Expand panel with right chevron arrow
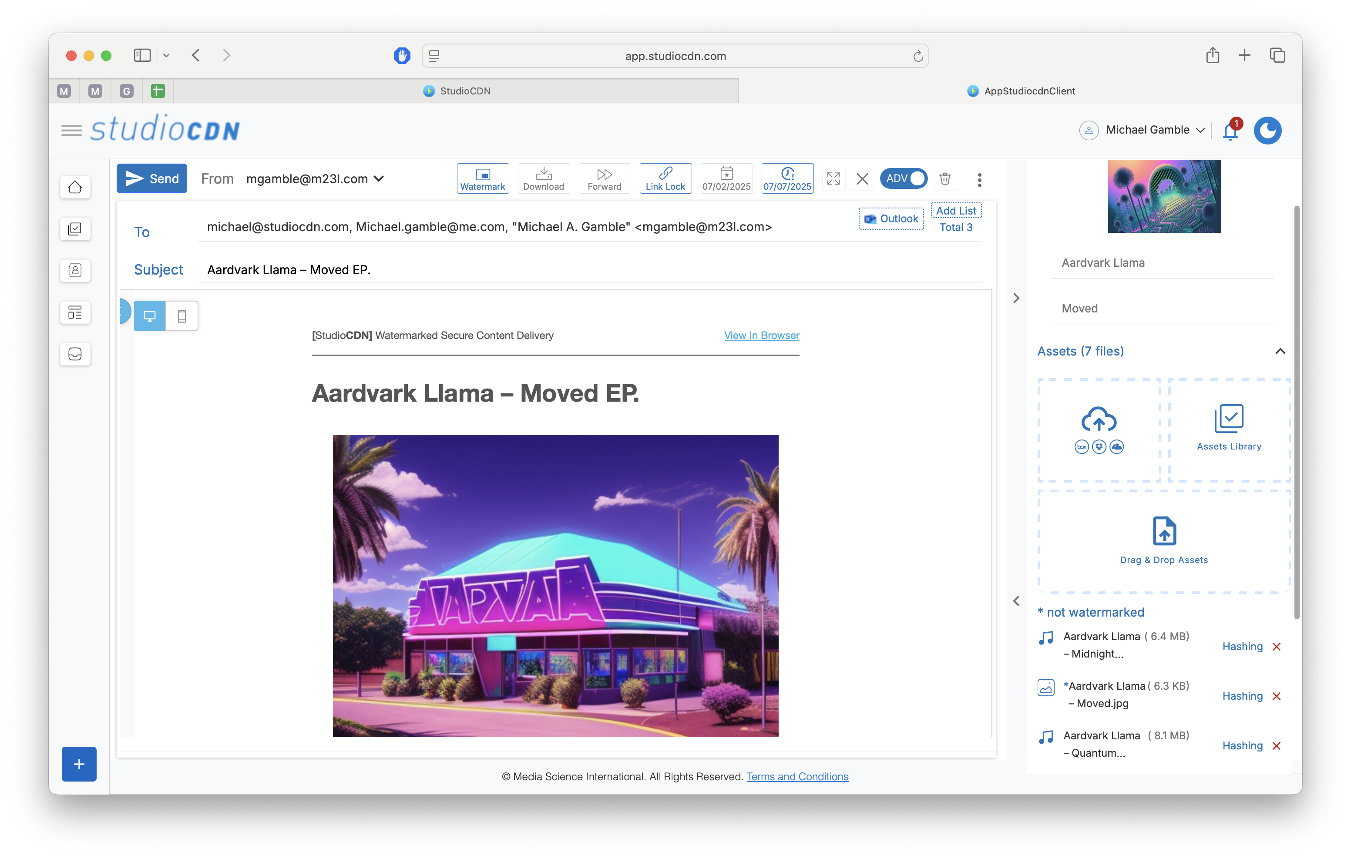This screenshot has height=859, width=1351. (1016, 298)
